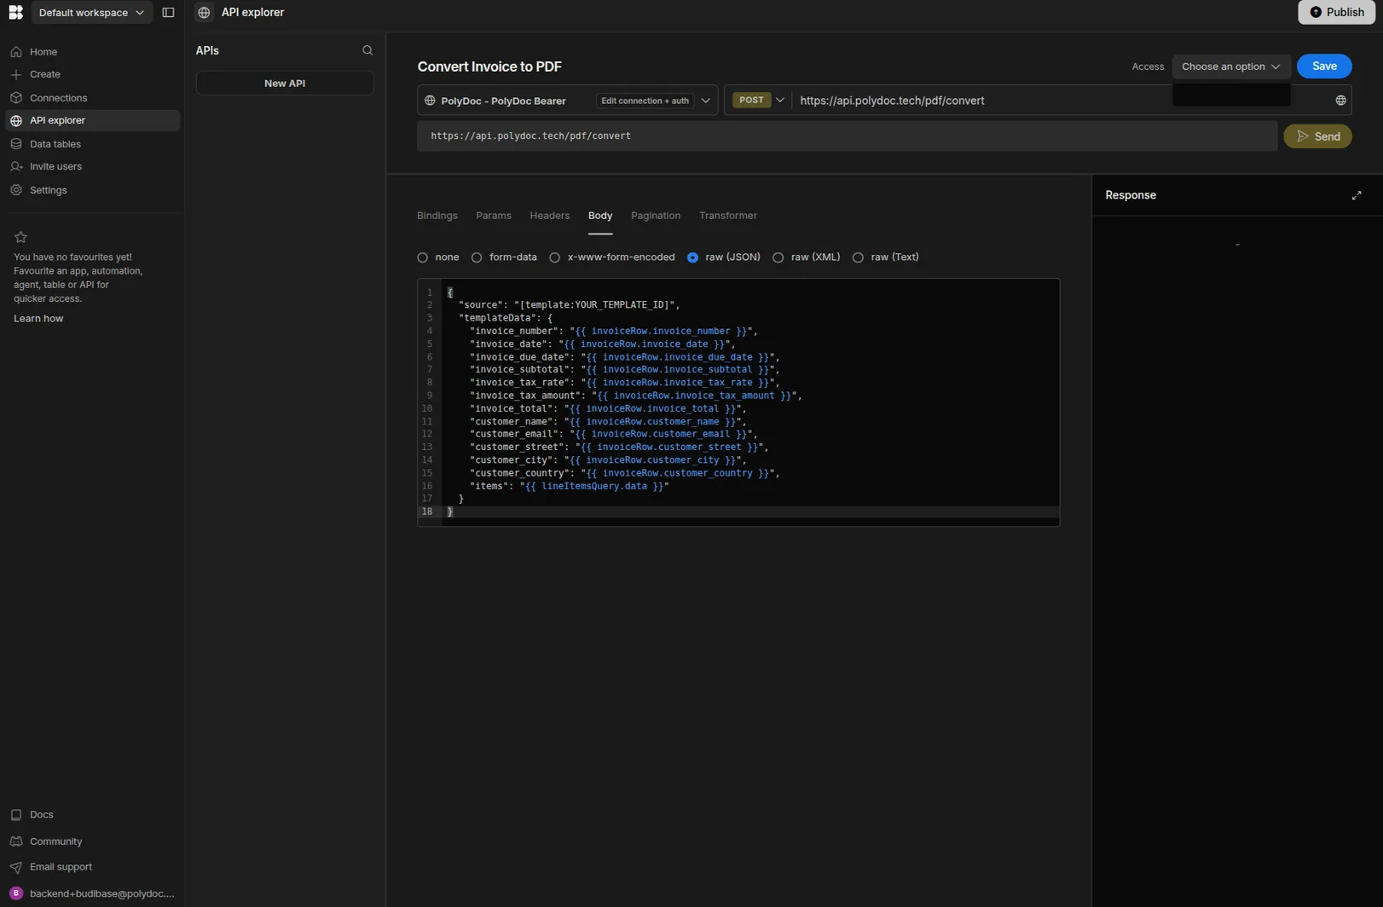This screenshot has width=1383, height=907.
Task: Click the invoiceRow.customer_country binding
Action: click(x=678, y=473)
